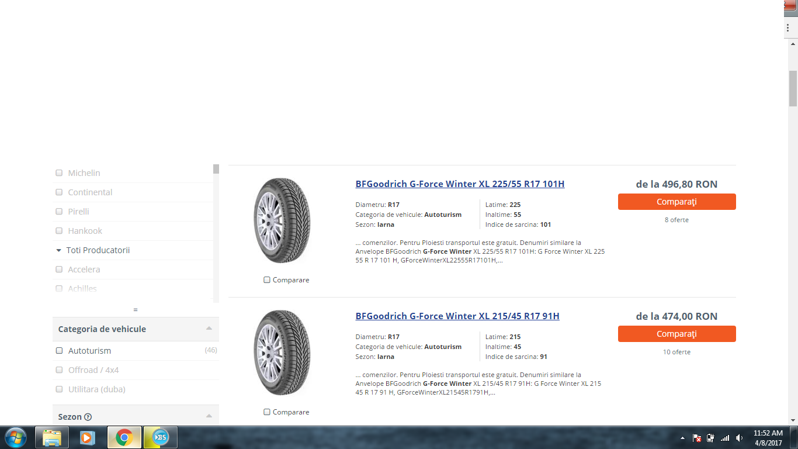
Task: Launch the media player taskbar icon
Action: tap(88, 437)
